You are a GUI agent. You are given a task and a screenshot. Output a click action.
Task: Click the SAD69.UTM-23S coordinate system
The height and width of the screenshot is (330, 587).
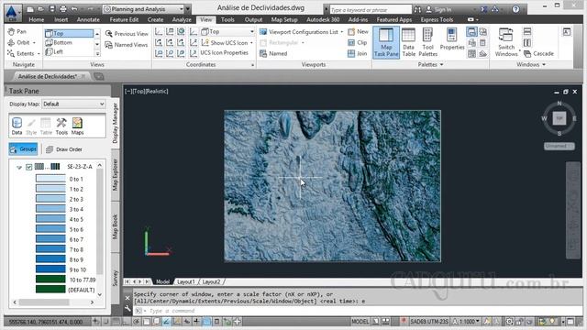point(429,322)
